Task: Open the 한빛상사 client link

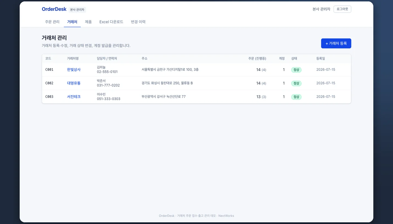Action: tap(74, 69)
